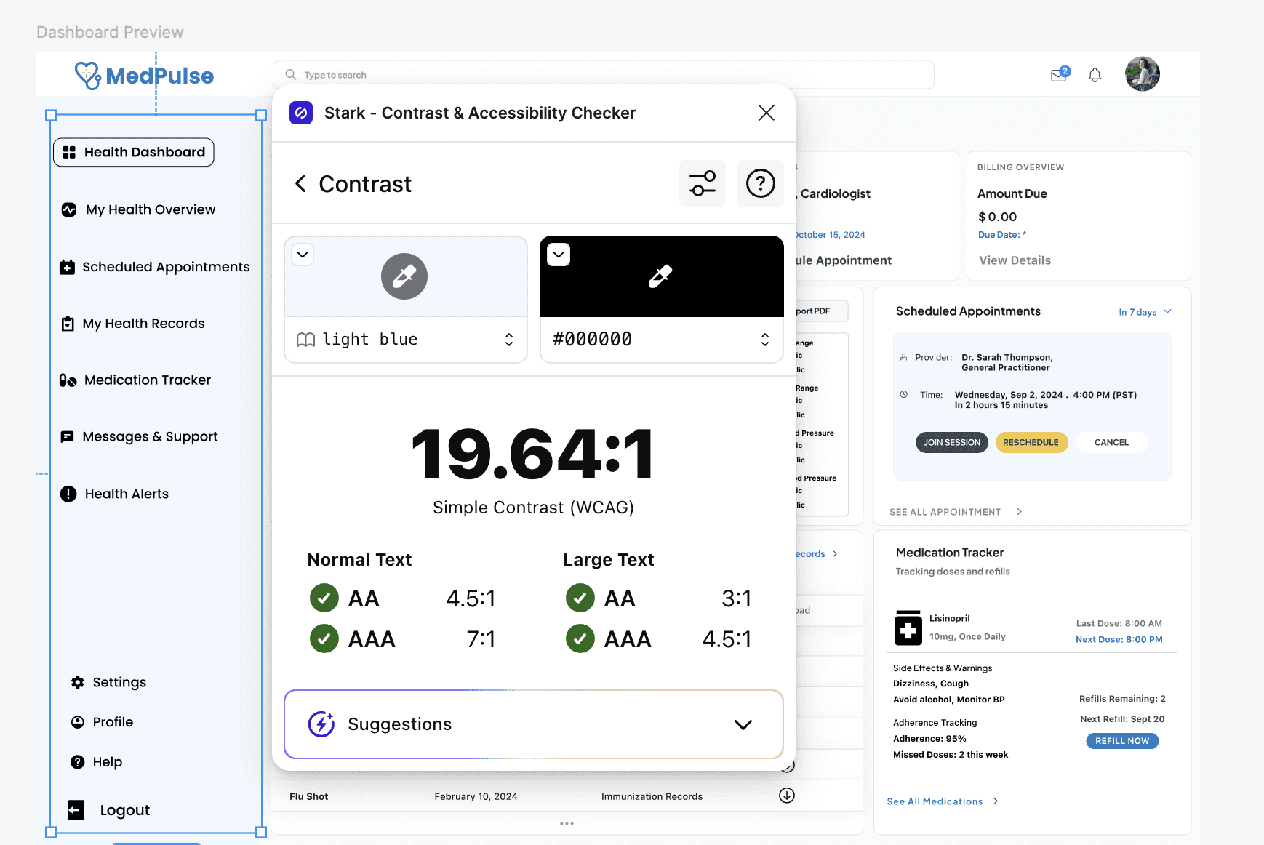Click the Lisinopril medication bottle icon

908,628
